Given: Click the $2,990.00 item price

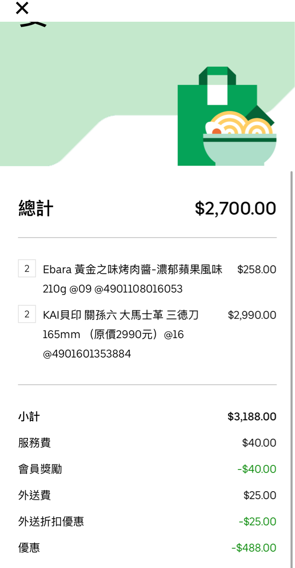Looking at the screenshot, I should tap(252, 315).
